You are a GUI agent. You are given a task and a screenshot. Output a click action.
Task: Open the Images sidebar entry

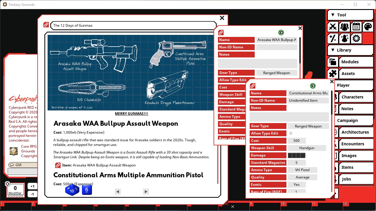[x=356, y=156]
